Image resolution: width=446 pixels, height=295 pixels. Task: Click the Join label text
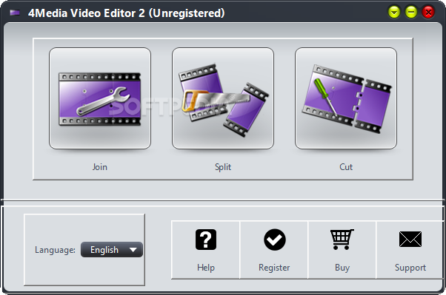tap(100, 166)
